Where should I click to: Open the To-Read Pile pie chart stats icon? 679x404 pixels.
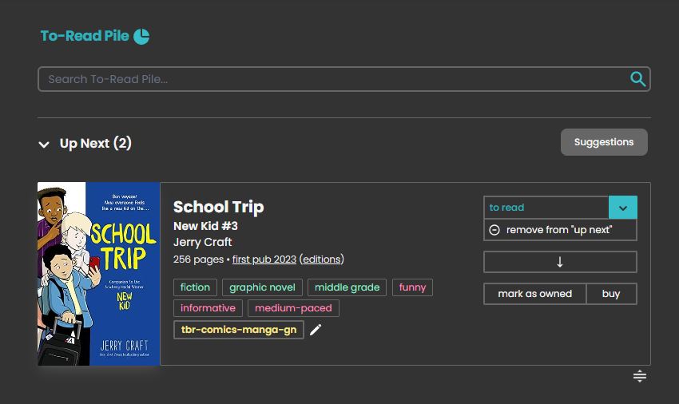pyautogui.click(x=141, y=36)
